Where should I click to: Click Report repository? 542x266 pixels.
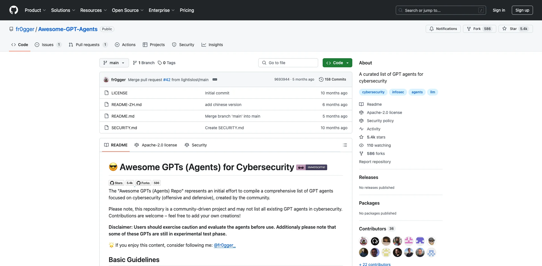click(x=375, y=162)
